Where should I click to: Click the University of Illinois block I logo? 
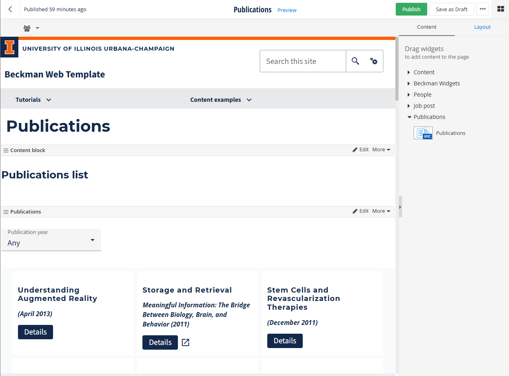(9, 47)
